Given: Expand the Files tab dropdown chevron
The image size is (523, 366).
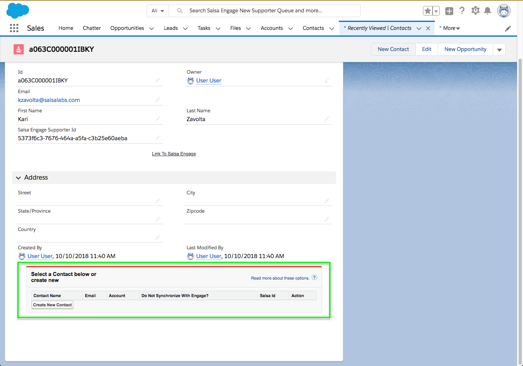Looking at the screenshot, I should 248,28.
